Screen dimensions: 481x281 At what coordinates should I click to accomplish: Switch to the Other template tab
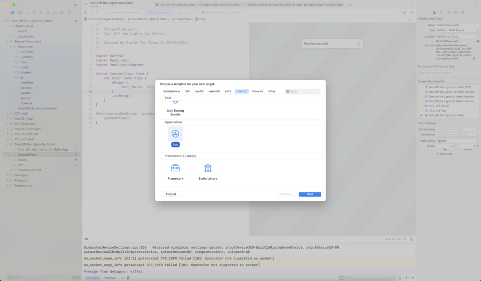(272, 91)
